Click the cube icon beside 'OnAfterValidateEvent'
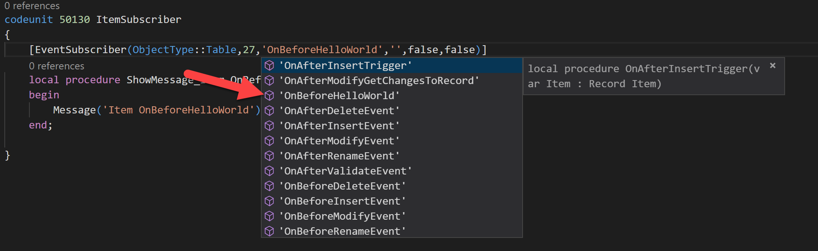The height and width of the screenshot is (251, 818). pos(270,171)
